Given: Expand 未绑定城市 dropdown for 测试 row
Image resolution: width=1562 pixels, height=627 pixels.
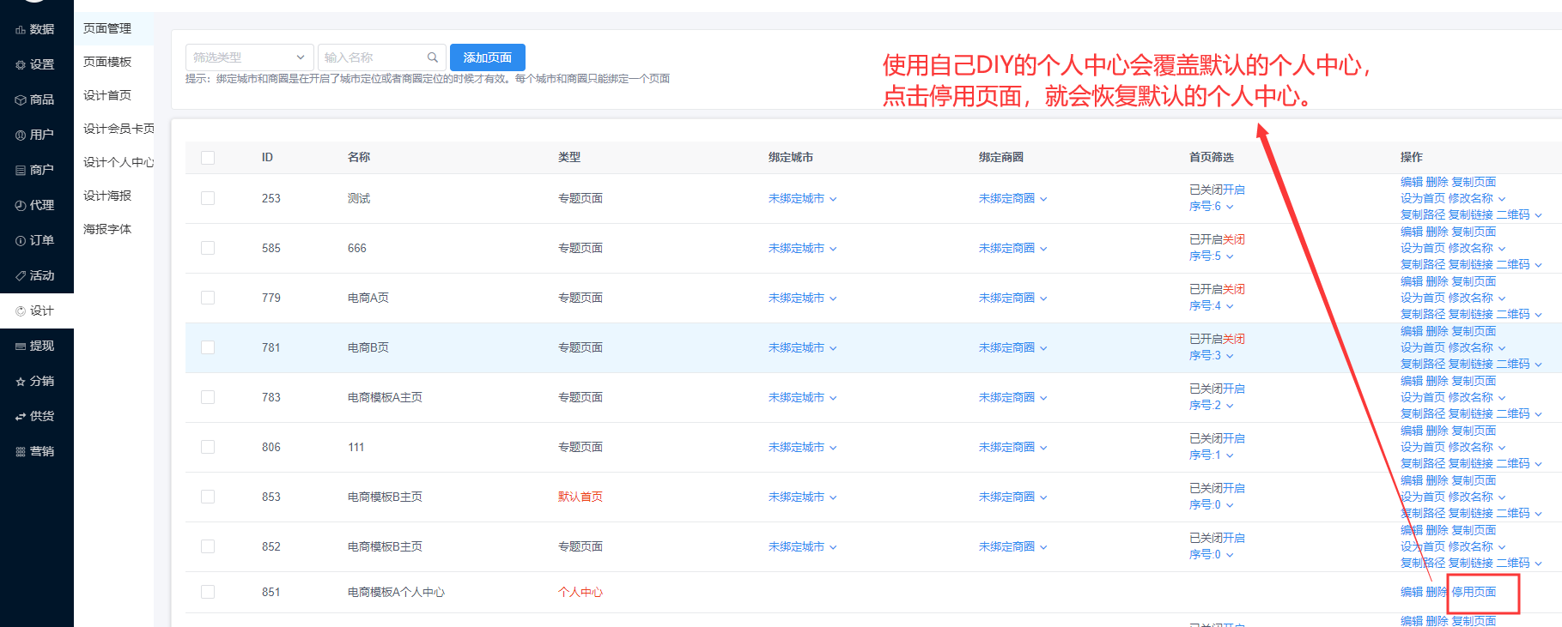Looking at the screenshot, I should (x=802, y=198).
